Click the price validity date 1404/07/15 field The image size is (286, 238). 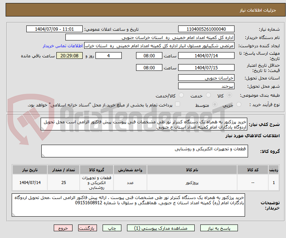click(x=206, y=68)
